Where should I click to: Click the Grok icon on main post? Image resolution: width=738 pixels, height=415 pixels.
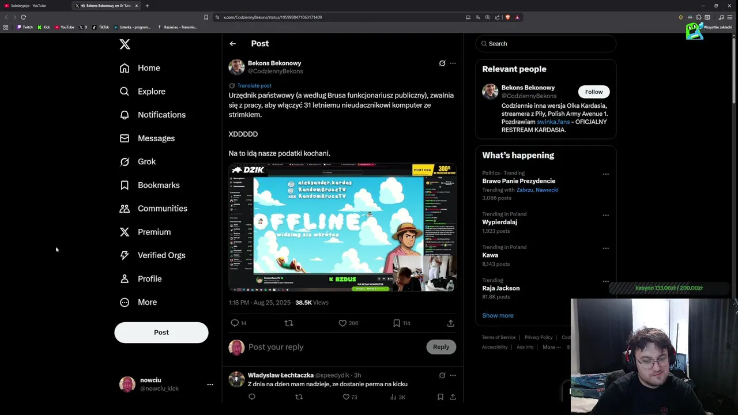point(442,63)
